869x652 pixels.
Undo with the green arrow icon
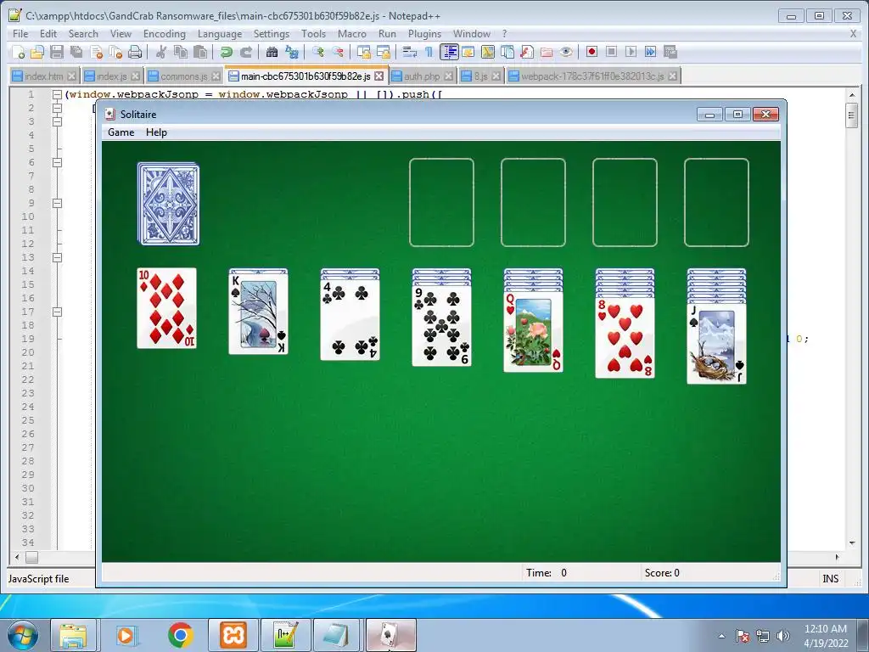[226, 52]
